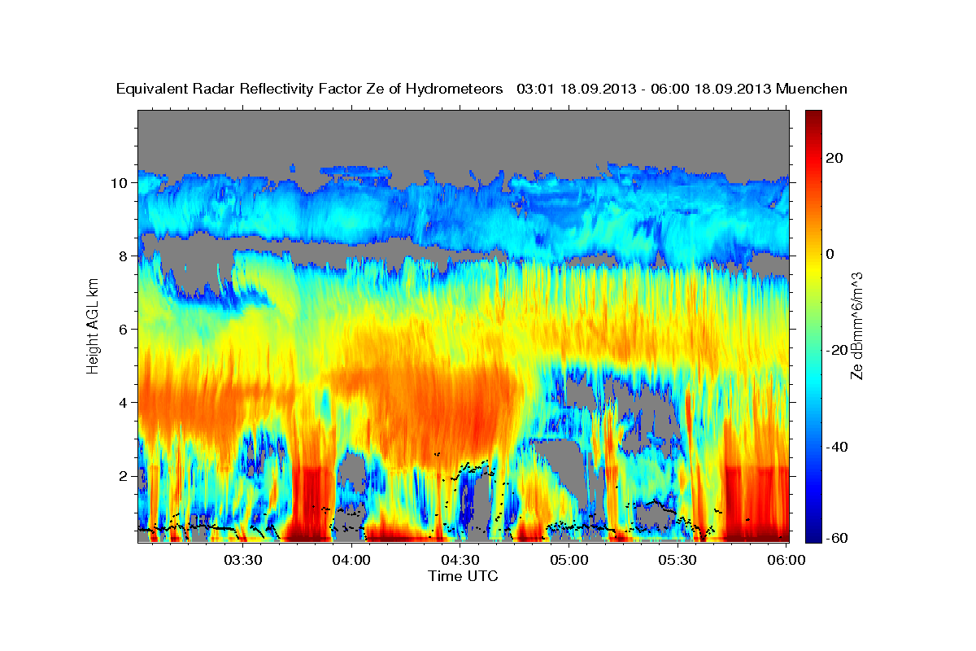Click the dark red top of the colorbar
Viewport: 976px width, 651px height.
813,118
